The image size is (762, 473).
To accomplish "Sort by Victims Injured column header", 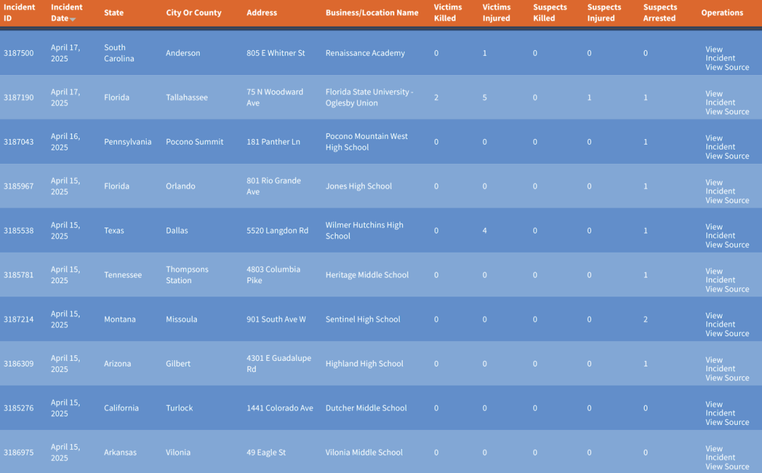I will click(x=496, y=13).
